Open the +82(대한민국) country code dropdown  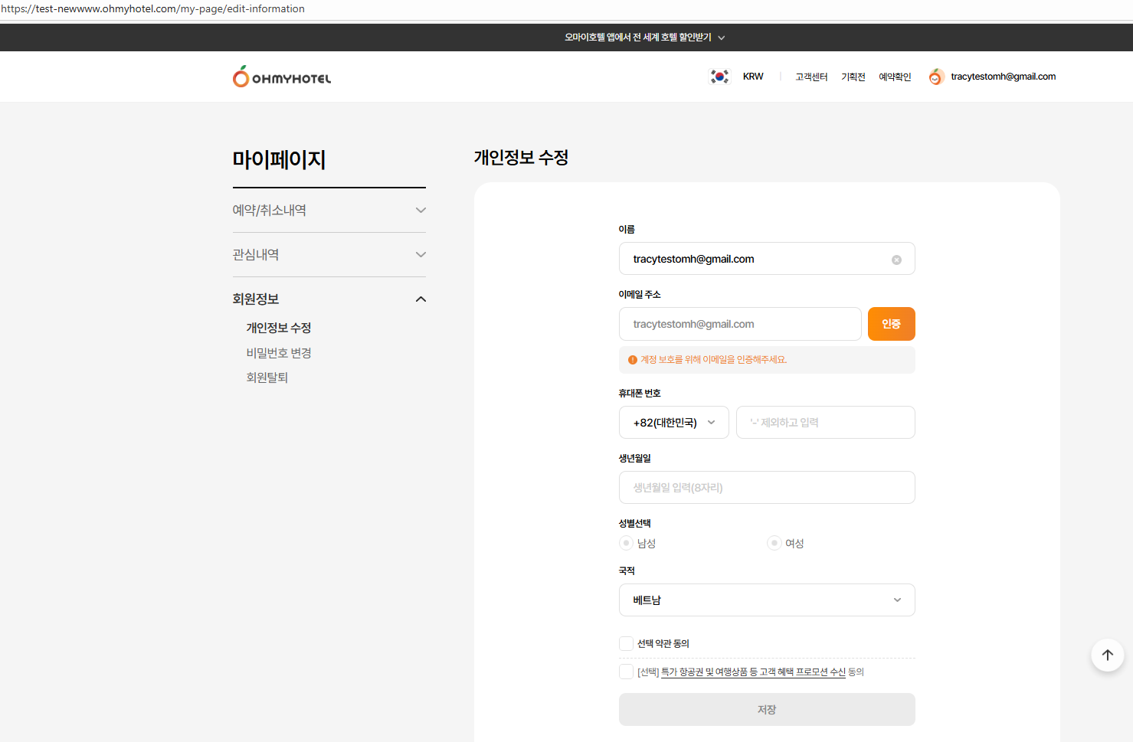click(x=673, y=423)
